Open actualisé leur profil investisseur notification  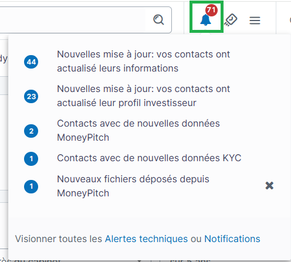point(143,96)
